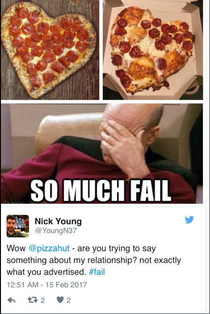Retweet Nick Young's tweet
The width and height of the screenshot is (210, 314).
pos(32,300)
